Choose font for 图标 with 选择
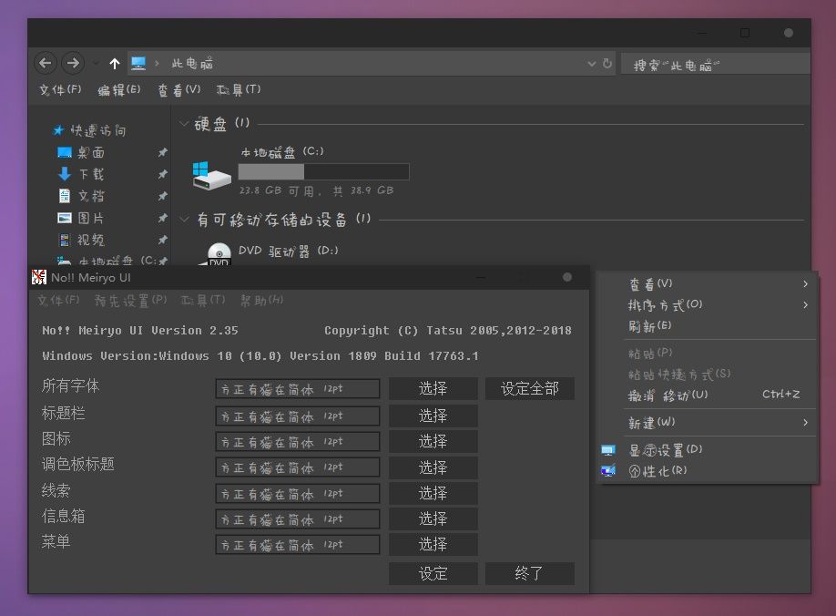Viewport: 836px width, 616px height. (x=433, y=441)
